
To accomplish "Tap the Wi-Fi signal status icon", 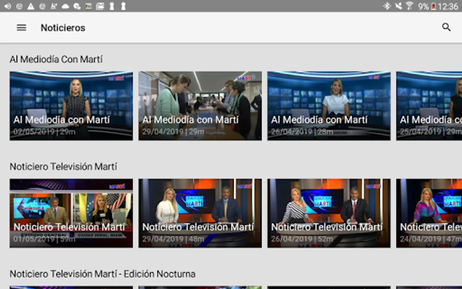I will click(409, 6).
